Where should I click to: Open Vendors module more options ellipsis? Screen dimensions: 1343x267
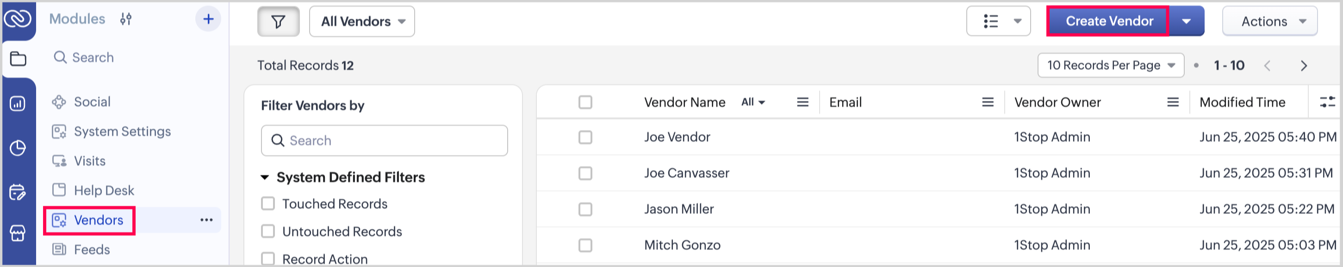pyautogui.click(x=206, y=220)
